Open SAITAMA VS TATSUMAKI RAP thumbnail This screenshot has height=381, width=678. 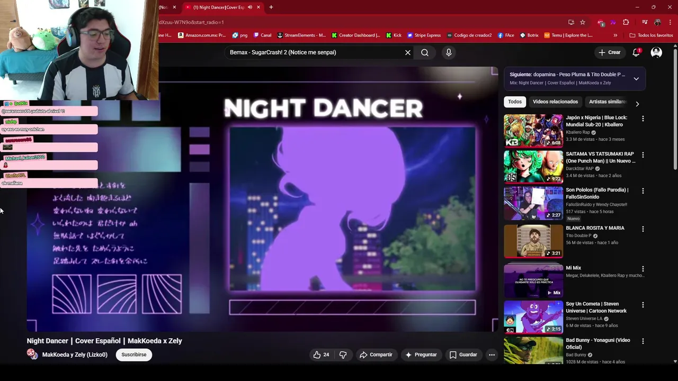(x=533, y=167)
